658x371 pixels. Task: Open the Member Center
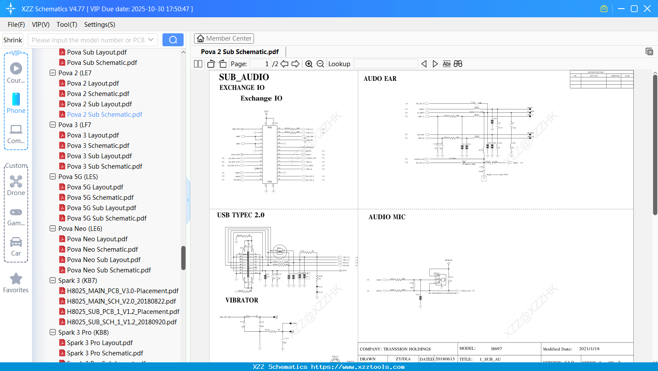click(224, 38)
